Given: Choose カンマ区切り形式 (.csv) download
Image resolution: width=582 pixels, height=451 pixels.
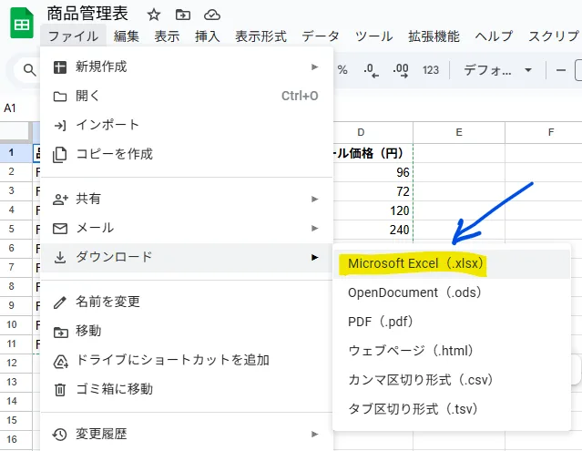Looking at the screenshot, I should point(452,380).
